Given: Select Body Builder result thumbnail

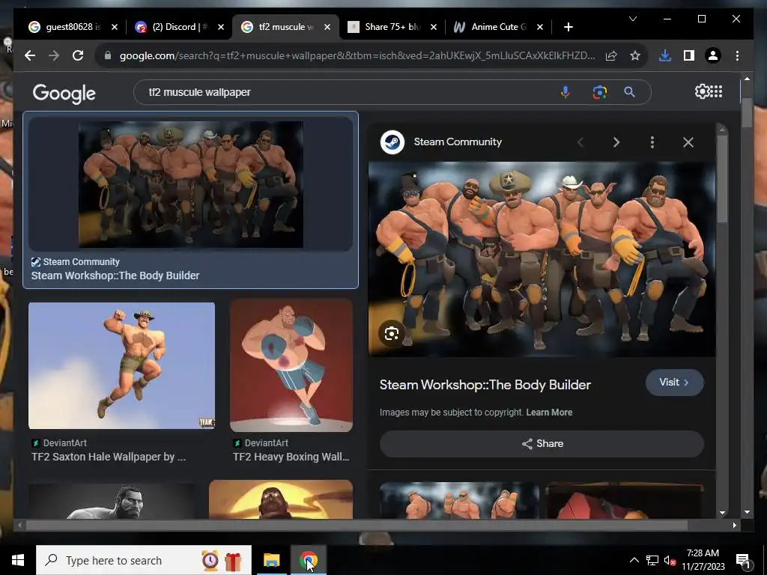Looking at the screenshot, I should point(191,184).
